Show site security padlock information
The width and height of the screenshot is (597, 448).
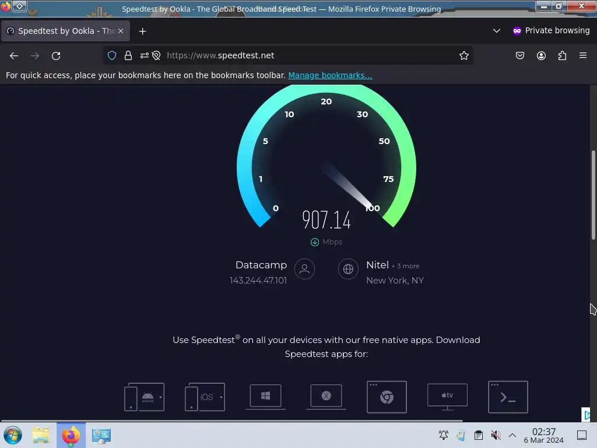point(128,55)
